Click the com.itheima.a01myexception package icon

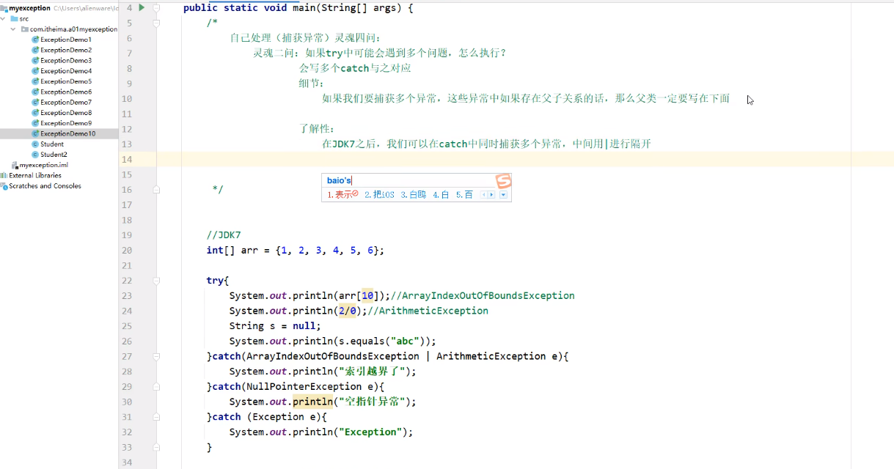[23, 29]
